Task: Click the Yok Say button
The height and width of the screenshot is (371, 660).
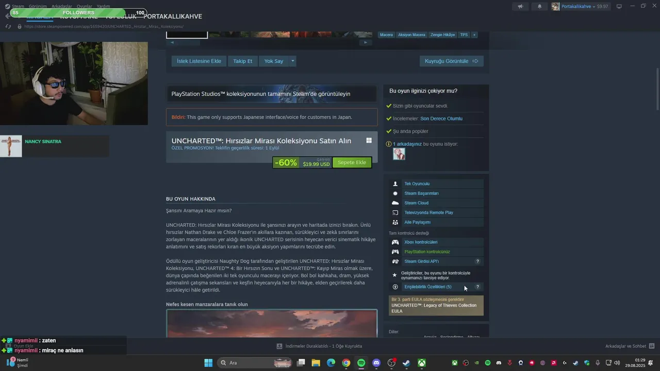Action: click(x=274, y=61)
